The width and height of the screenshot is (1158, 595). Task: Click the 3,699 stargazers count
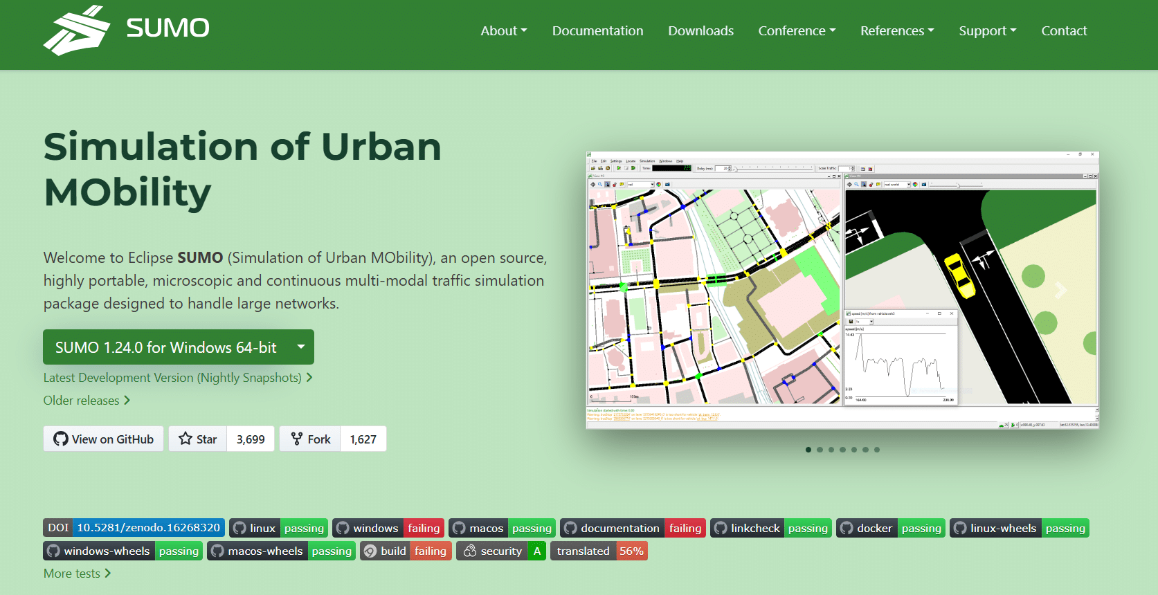point(251,439)
